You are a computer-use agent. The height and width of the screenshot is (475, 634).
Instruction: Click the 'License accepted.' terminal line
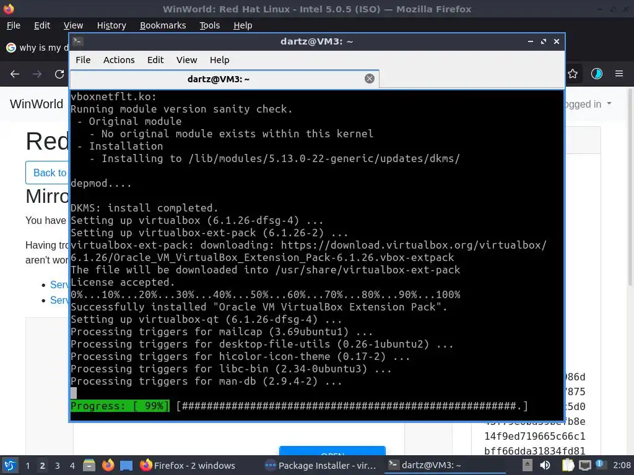click(123, 282)
